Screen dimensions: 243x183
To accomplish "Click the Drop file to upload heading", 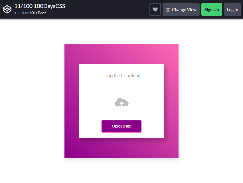I will tap(121, 75).
